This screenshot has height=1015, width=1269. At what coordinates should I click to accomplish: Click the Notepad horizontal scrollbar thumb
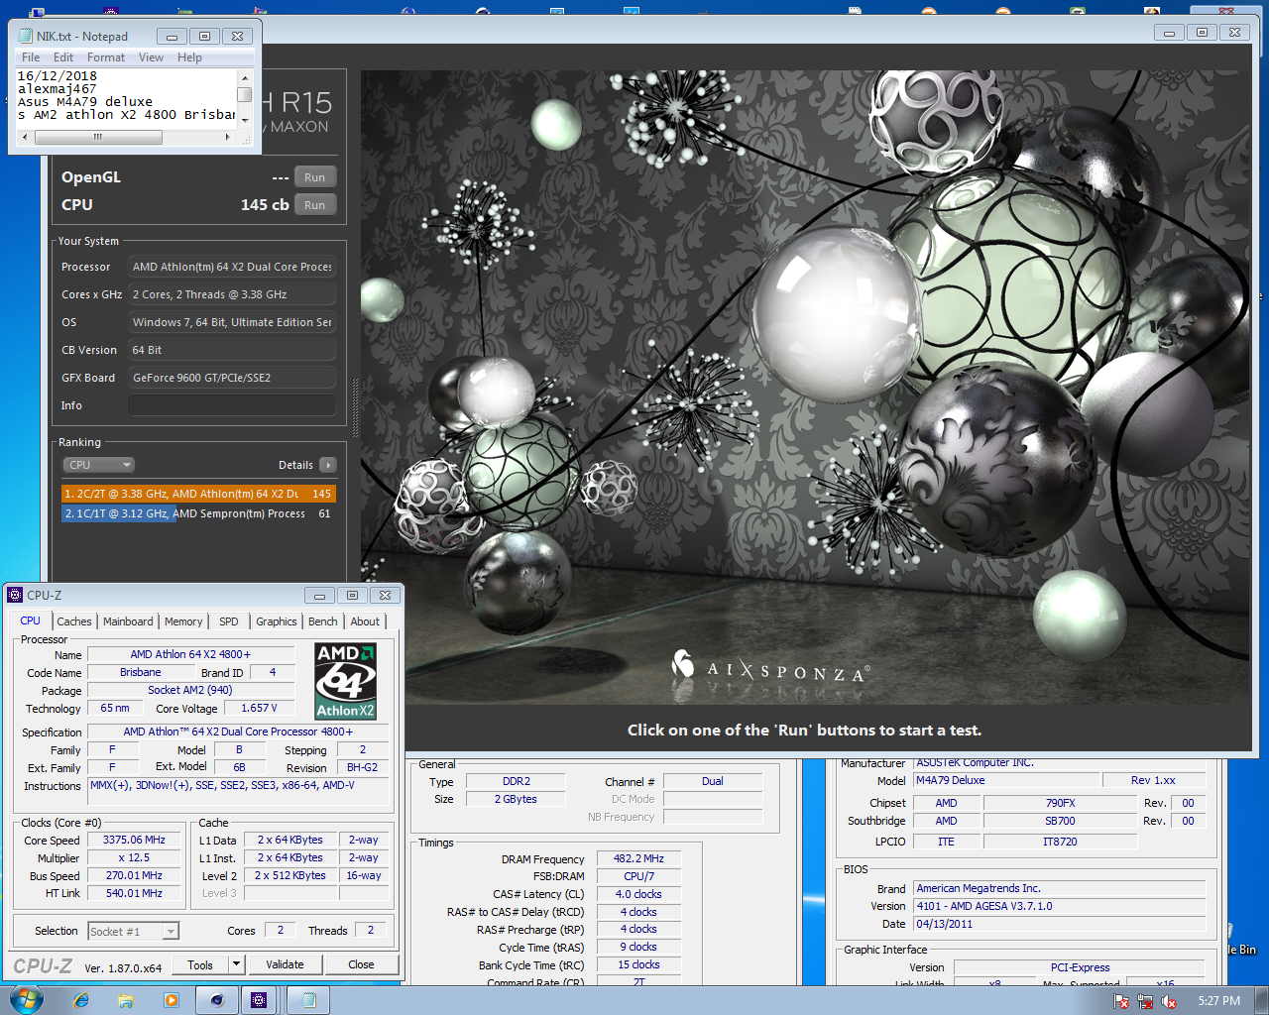98,137
